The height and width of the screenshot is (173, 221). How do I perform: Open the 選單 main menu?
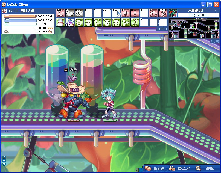coord(205,169)
